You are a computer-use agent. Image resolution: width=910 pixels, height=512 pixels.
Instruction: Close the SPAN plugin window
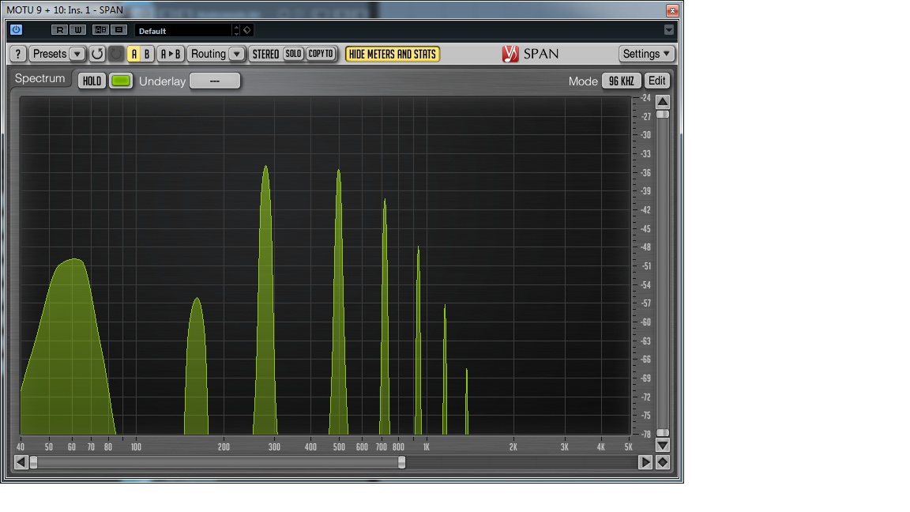tap(672, 10)
